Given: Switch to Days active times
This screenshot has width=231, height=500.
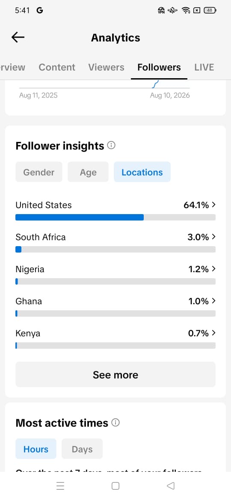Looking at the screenshot, I should pyautogui.click(x=82, y=449).
